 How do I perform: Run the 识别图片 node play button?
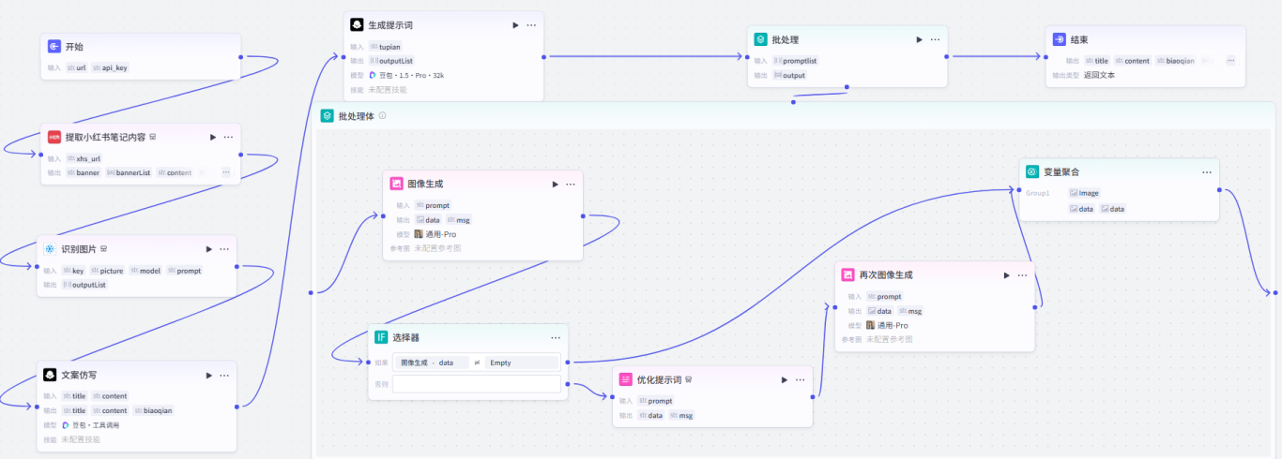[207, 249]
